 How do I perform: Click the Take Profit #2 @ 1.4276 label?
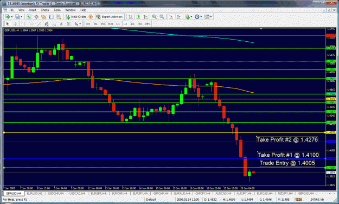point(287,139)
